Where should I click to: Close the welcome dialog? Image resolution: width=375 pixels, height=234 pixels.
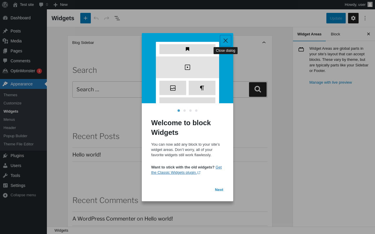(226, 41)
